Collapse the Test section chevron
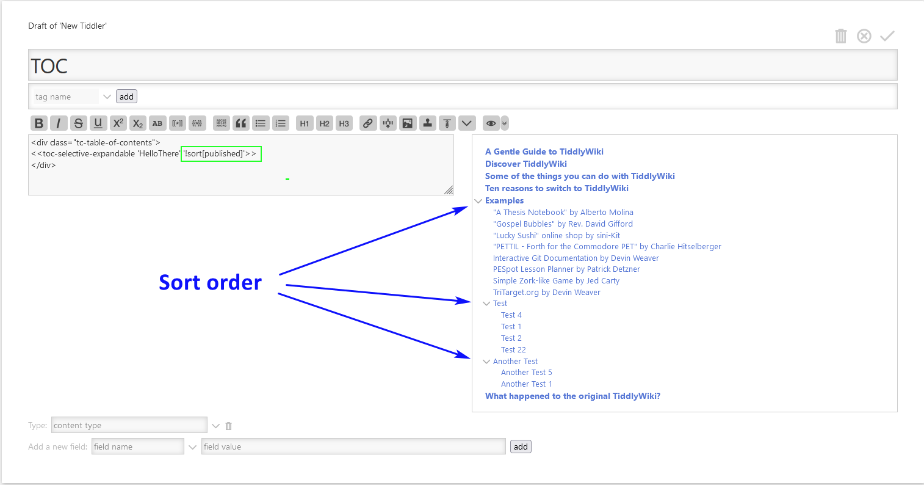Viewport: 924px width, 485px height. (486, 304)
